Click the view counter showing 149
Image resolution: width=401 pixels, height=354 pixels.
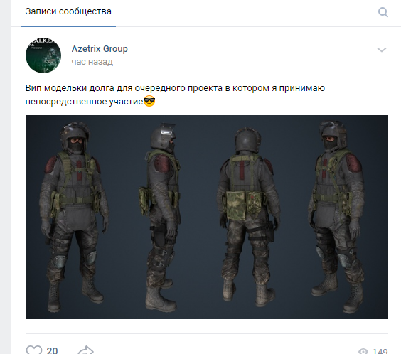[380, 351]
